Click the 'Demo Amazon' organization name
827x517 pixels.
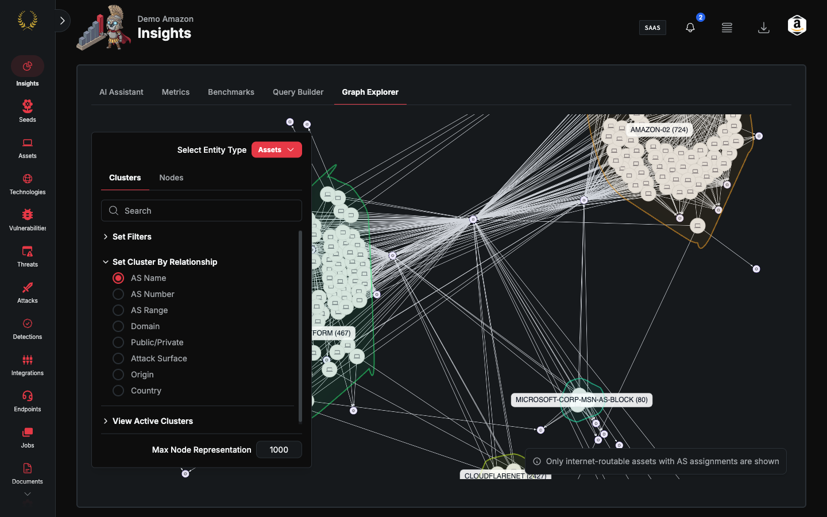(165, 19)
